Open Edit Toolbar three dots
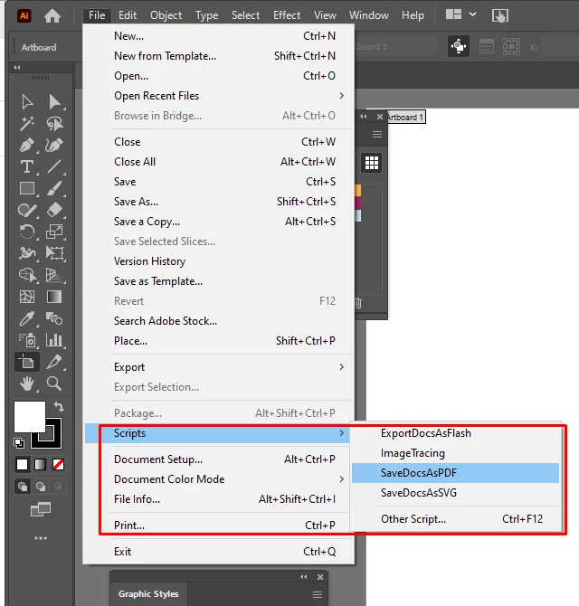 point(41,538)
